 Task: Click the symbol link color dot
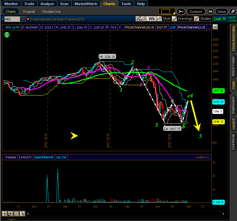click(x=3, y=19)
